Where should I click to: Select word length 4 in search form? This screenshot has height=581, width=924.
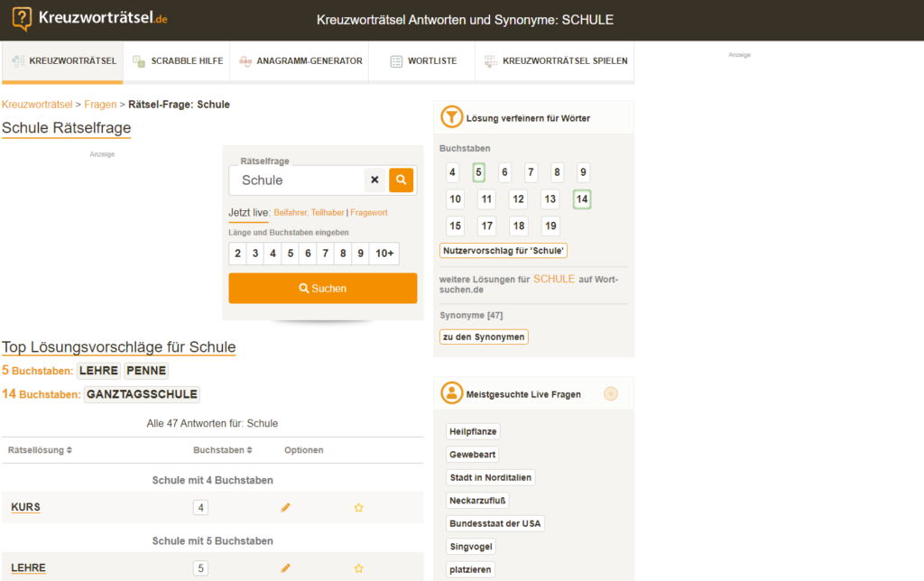click(273, 254)
